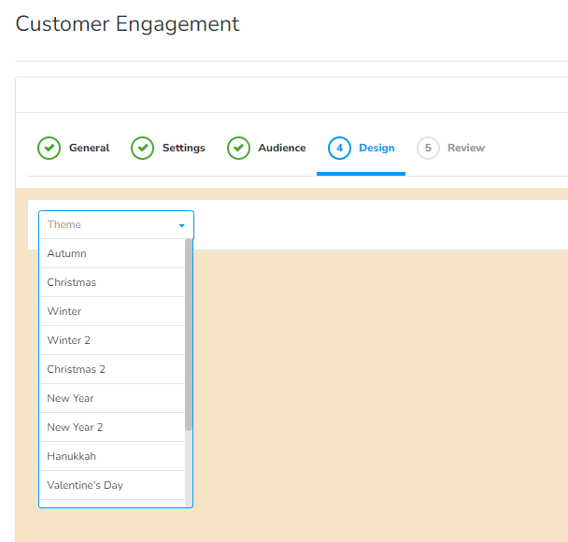Click the green checkmark icon beside General
Screen dimensions: 568x542
(49, 148)
